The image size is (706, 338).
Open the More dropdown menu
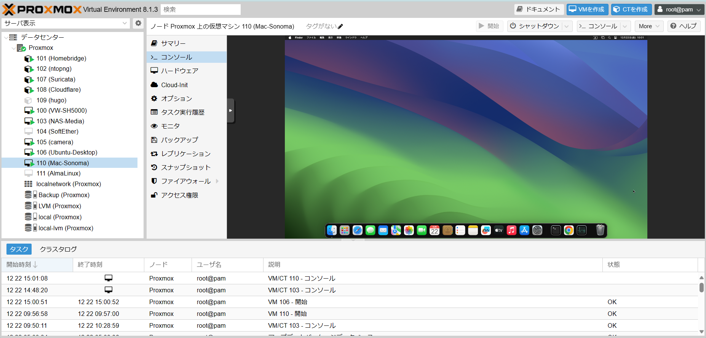tap(649, 26)
